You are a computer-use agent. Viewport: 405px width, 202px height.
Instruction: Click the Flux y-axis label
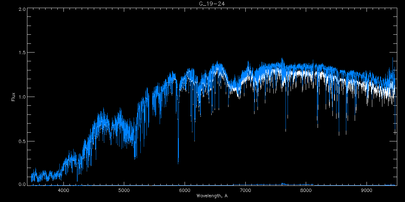point(13,97)
